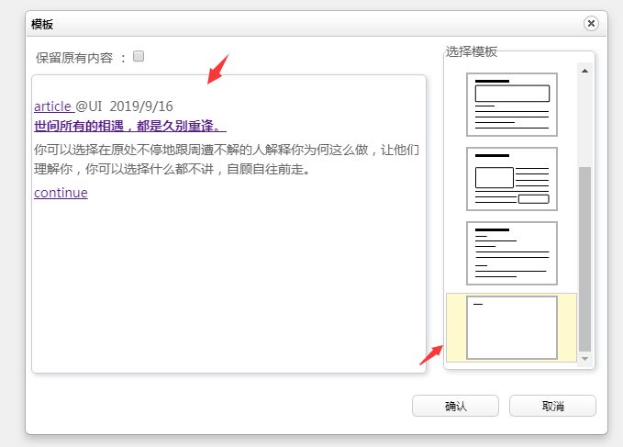Select the third text-only template thumbnail
Screen dimensions: 623x447
[512, 253]
